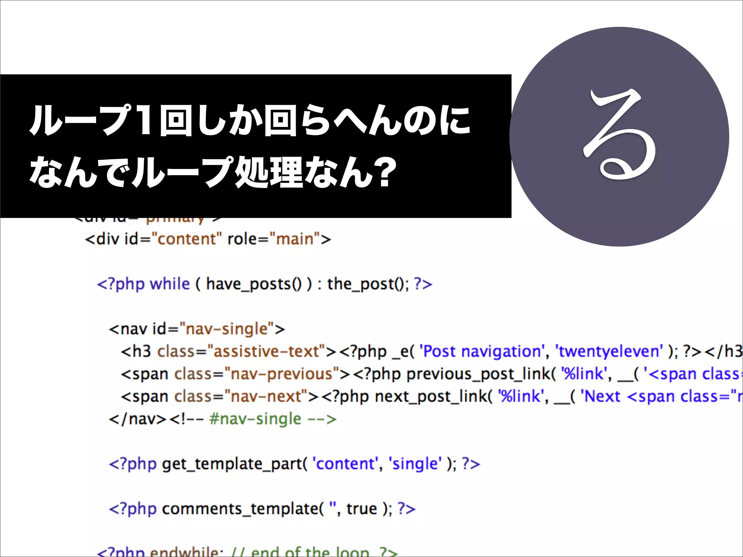
Task: Click the 'nav-previous' span code line
Action: (432, 374)
